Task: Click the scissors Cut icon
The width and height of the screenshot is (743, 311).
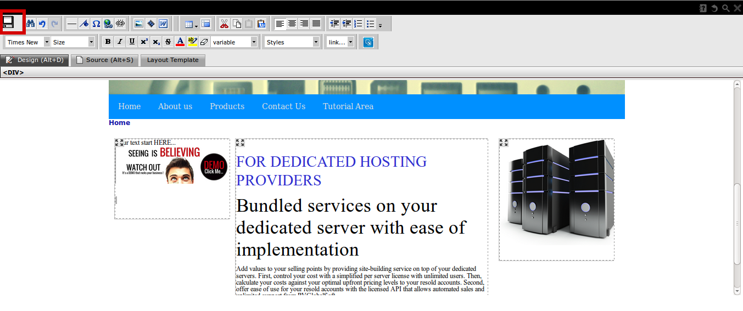Action: pos(224,24)
